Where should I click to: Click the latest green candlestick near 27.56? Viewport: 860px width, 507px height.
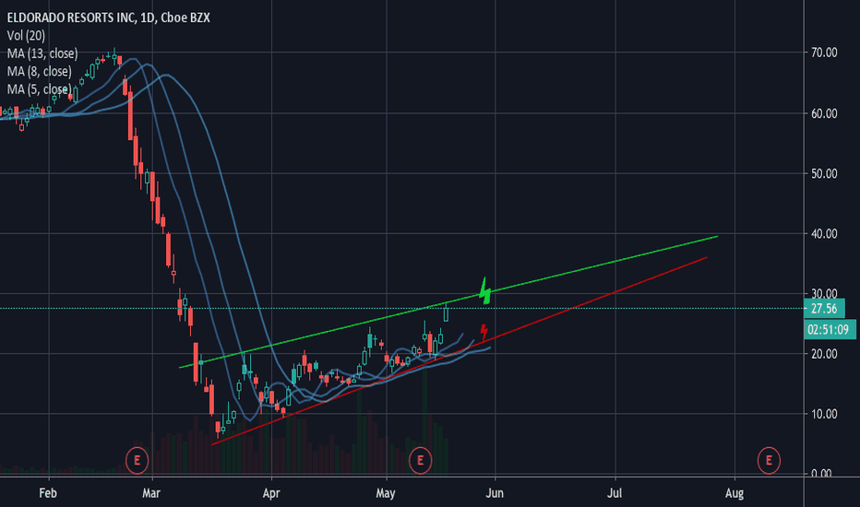(446, 313)
